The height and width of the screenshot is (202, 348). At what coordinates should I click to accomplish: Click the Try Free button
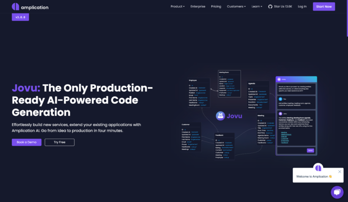pyautogui.click(x=59, y=142)
